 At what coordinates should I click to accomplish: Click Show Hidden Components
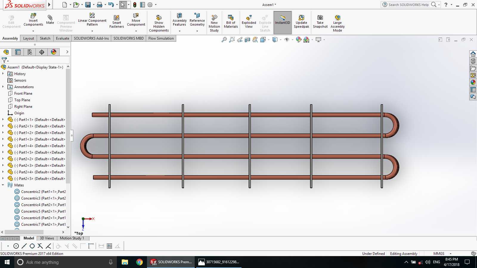coord(159,23)
